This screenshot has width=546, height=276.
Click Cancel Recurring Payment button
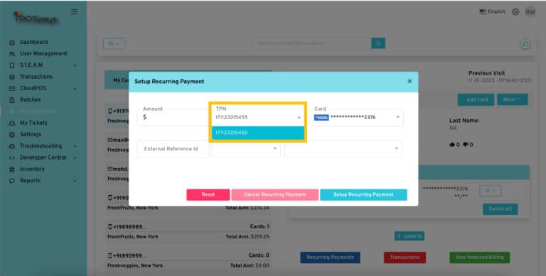[x=274, y=194]
